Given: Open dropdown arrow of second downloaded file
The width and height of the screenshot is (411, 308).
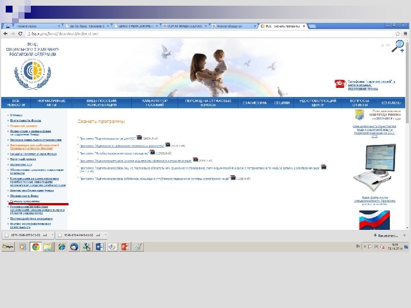Looking at the screenshot, I should tap(106, 235).
